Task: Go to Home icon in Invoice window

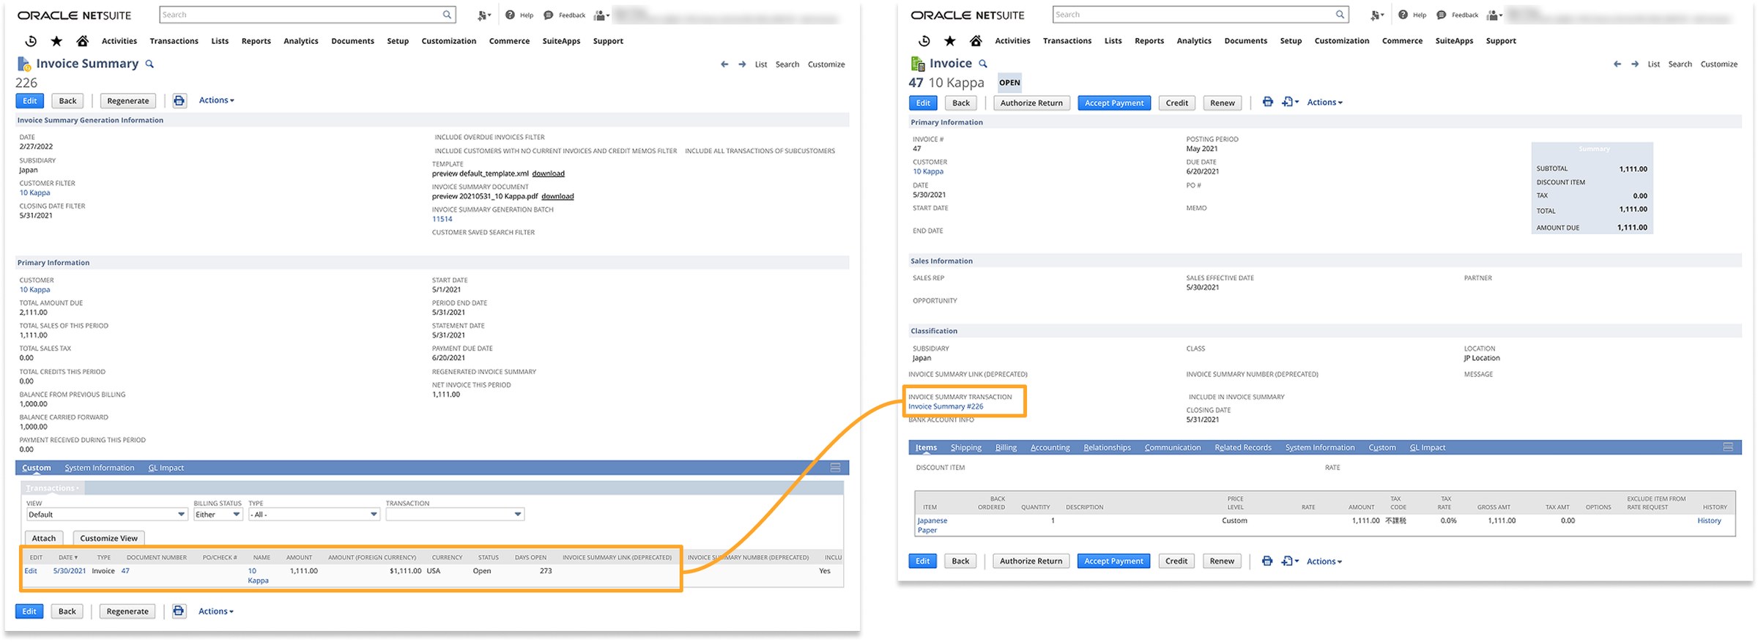Action: [x=976, y=41]
